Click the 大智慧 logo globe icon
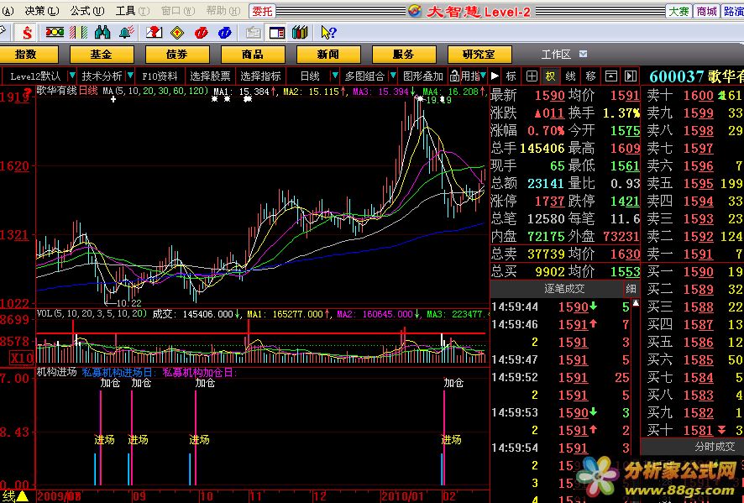 click(415, 11)
